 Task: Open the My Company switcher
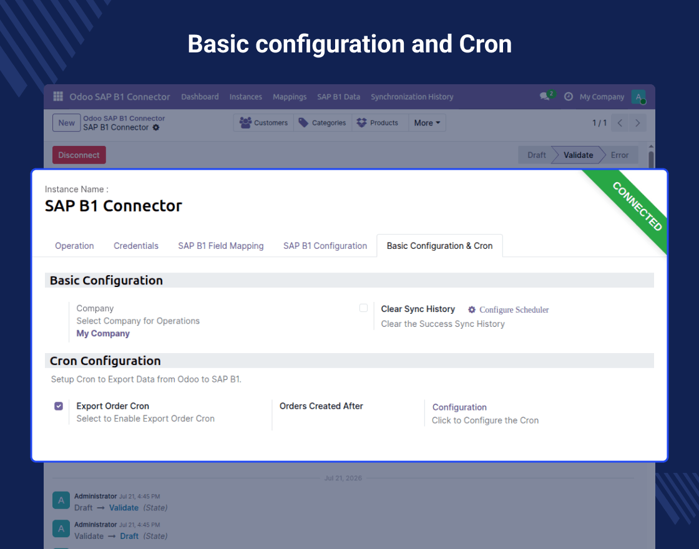(602, 97)
